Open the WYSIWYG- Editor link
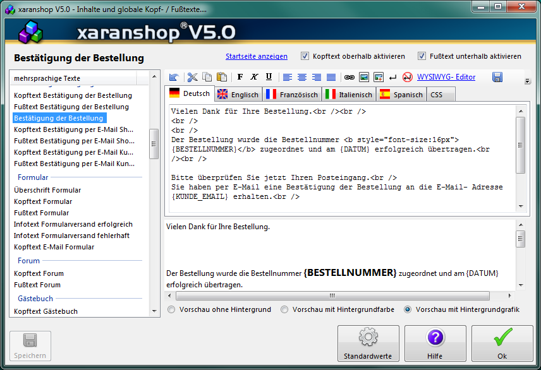Image resolution: width=541 pixels, height=370 pixels. [446, 77]
